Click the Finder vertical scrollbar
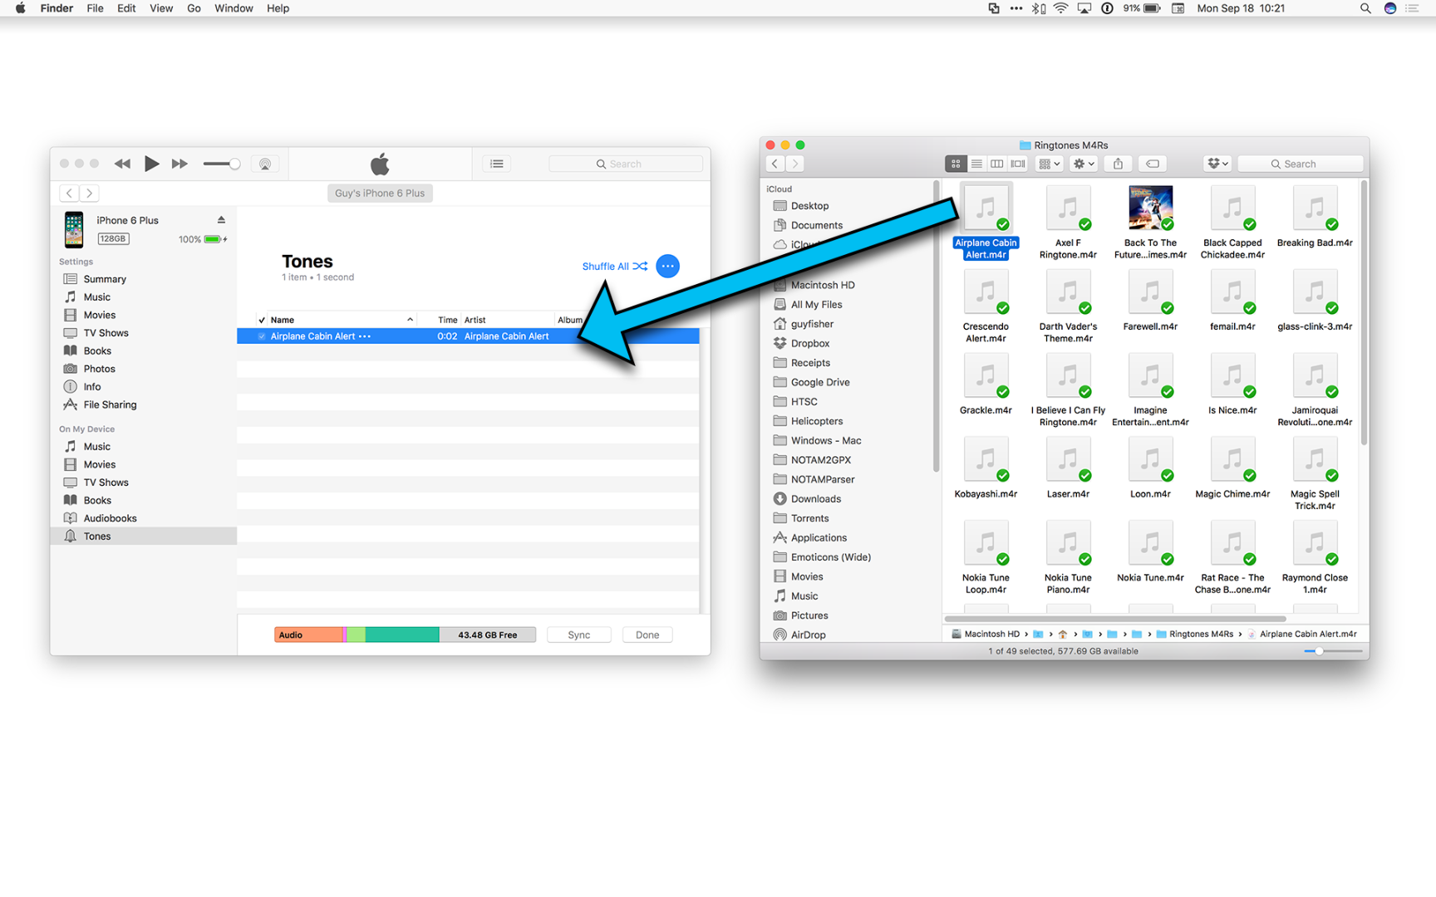1436x897 pixels. point(1363,312)
